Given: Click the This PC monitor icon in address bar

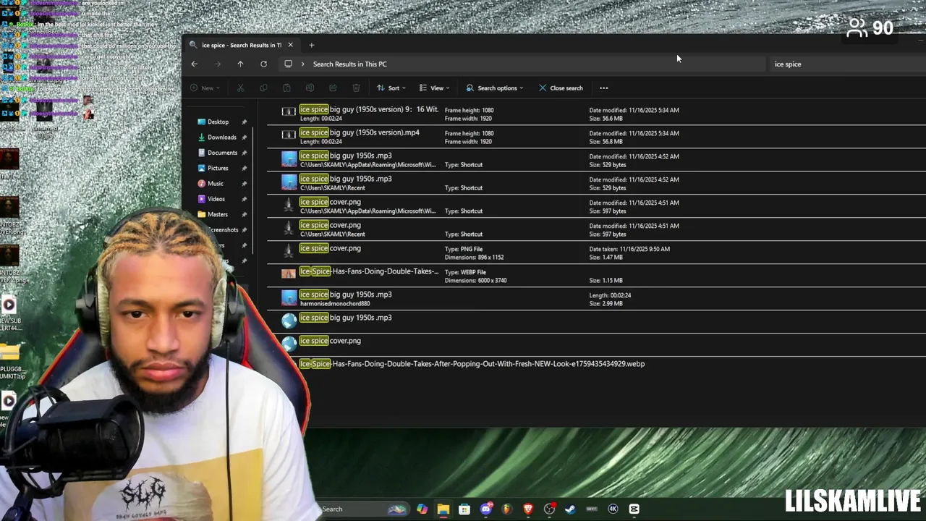Looking at the screenshot, I should [288, 64].
